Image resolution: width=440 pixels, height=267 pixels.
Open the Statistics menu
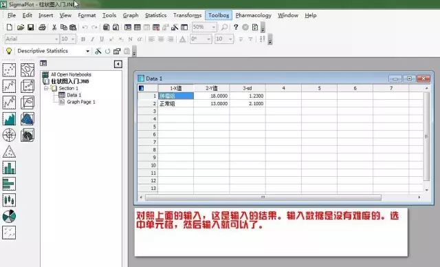coord(156,15)
